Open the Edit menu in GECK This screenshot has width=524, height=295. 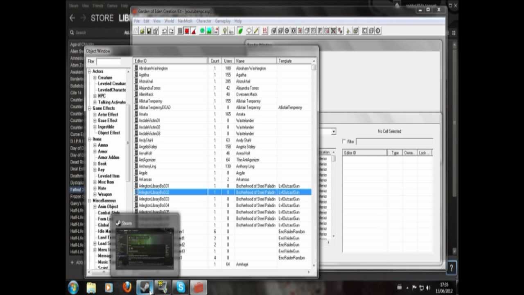[146, 21]
